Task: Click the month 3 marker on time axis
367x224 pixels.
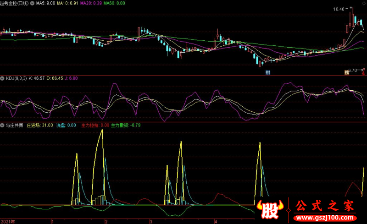Action: (151, 221)
